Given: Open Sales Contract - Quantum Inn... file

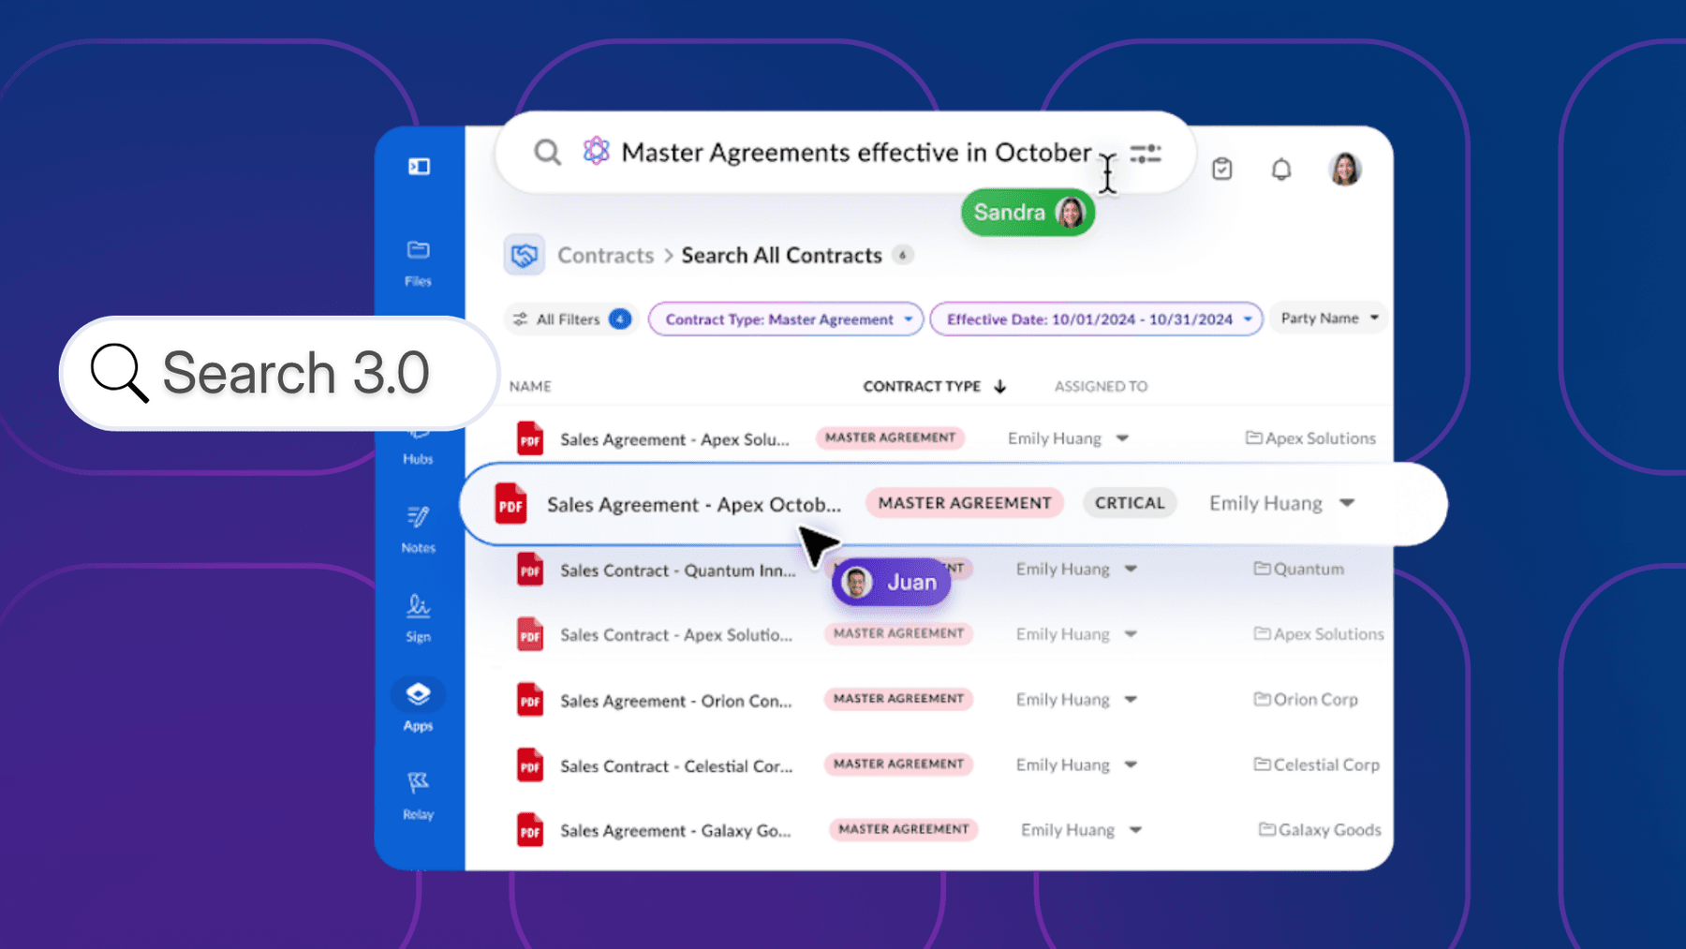Looking at the screenshot, I should 678,570.
